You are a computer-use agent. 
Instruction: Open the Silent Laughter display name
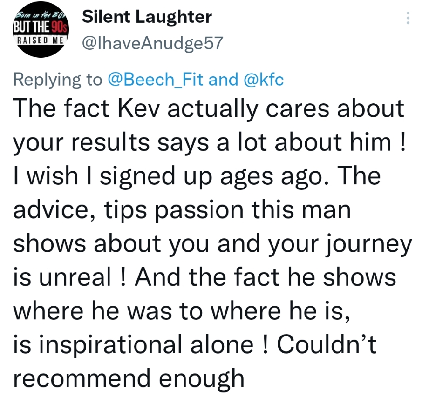(x=146, y=18)
